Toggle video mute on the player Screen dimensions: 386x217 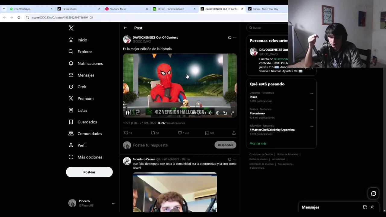[210, 113]
